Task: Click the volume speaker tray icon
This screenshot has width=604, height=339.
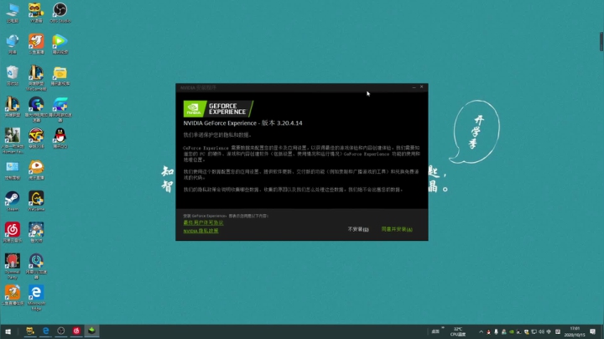Action: click(541, 331)
